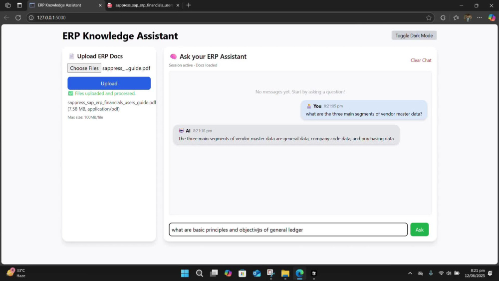Open the terminal app on taskbar
499x281 pixels.
pyautogui.click(x=314, y=273)
